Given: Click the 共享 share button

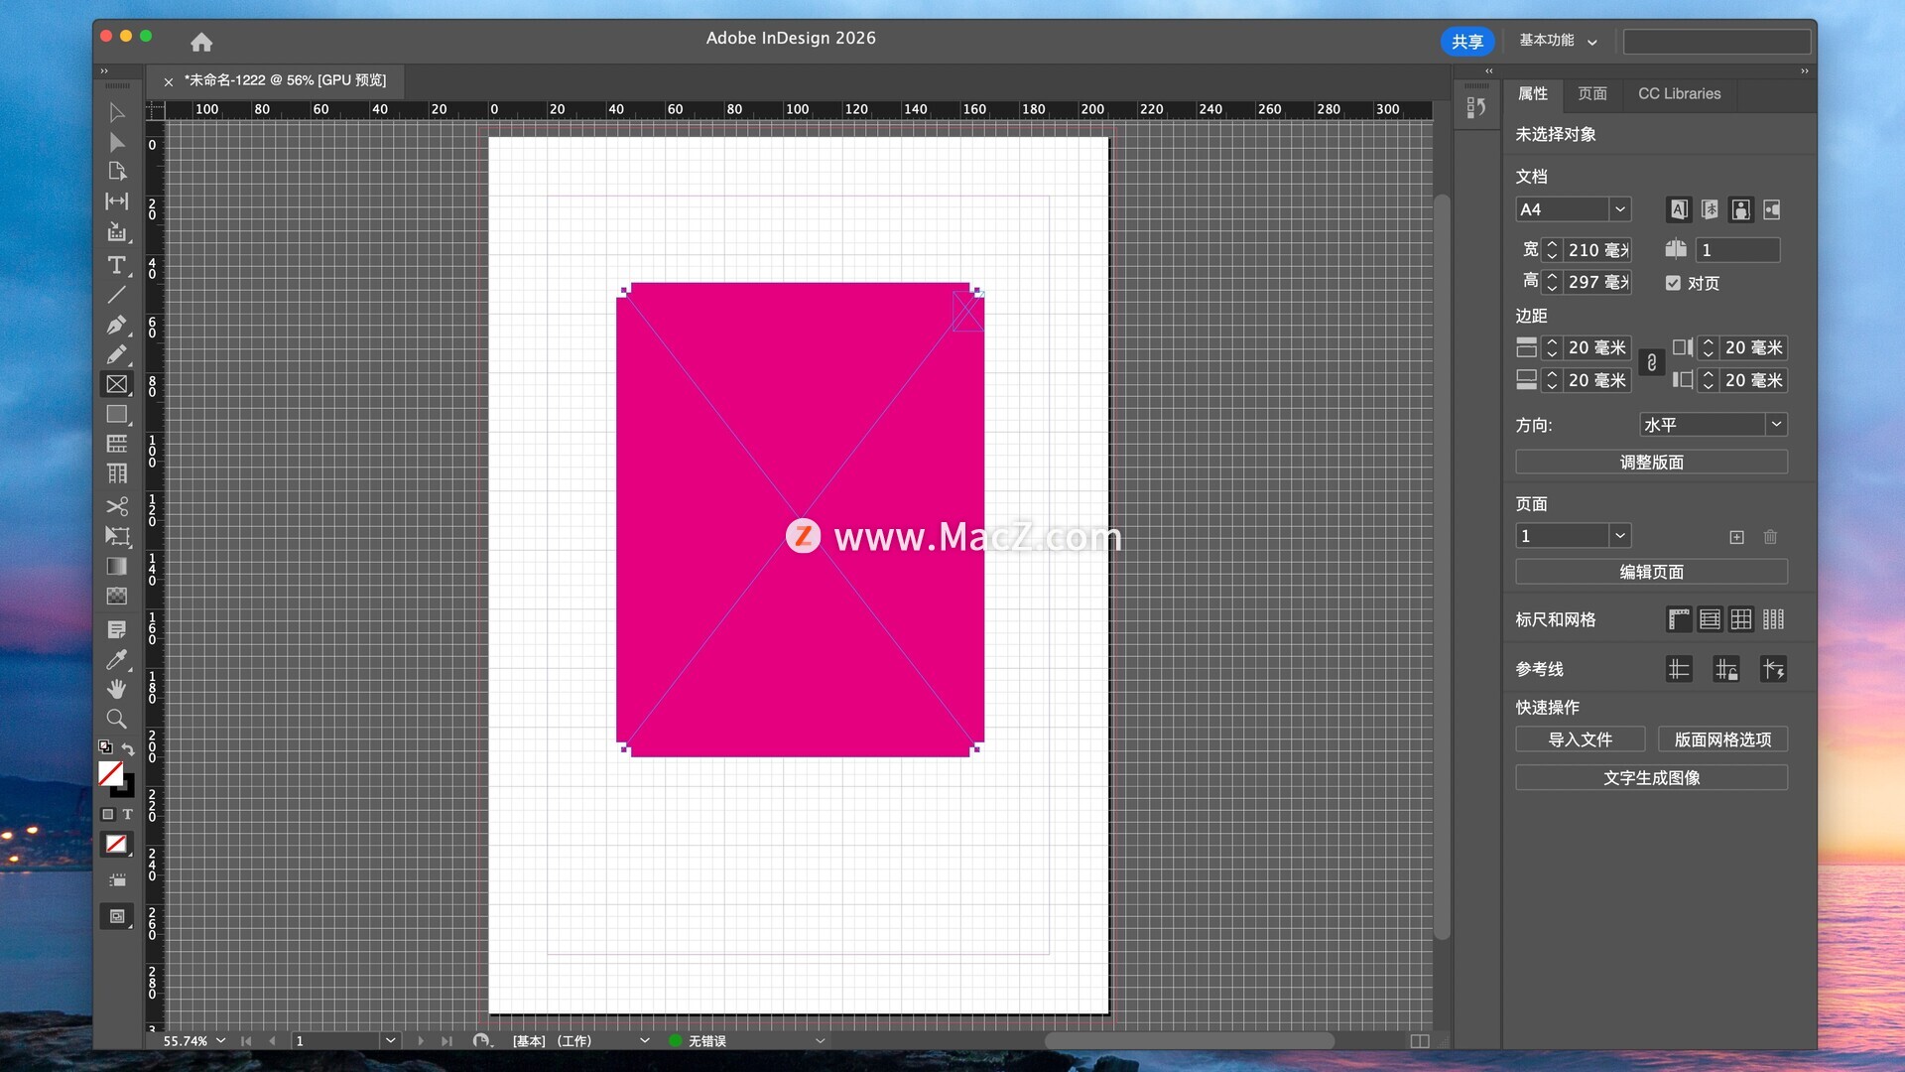Looking at the screenshot, I should pos(1466,42).
